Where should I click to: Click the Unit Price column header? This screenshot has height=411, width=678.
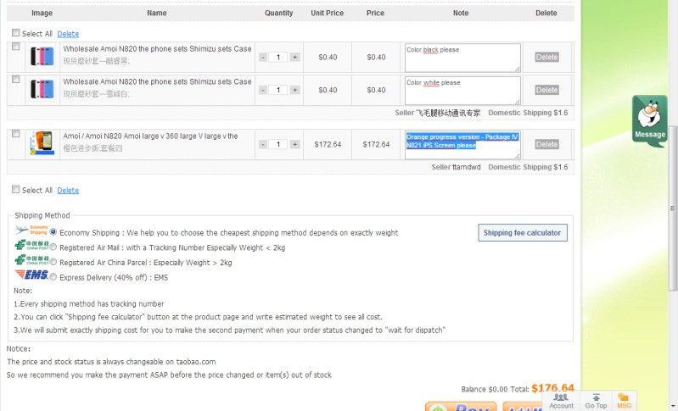pos(327,13)
